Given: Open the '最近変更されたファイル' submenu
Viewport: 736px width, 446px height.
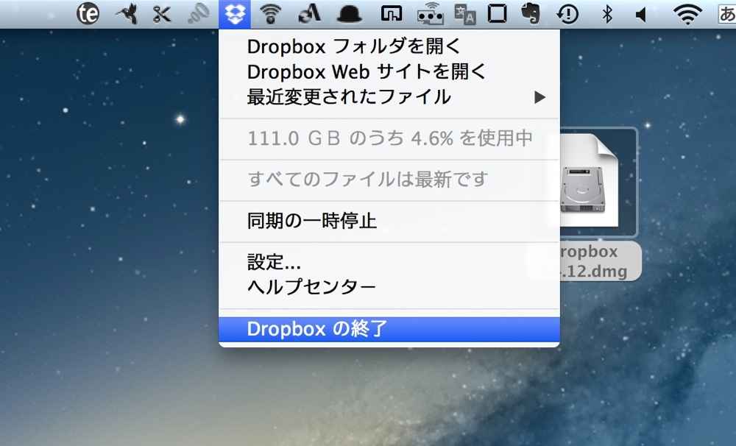Looking at the screenshot, I should point(389,97).
